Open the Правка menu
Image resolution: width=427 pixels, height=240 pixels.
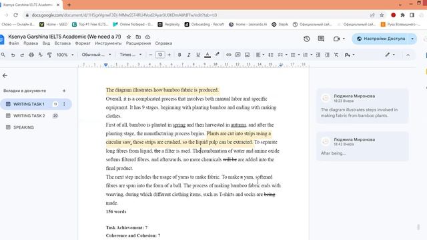tap(31, 43)
